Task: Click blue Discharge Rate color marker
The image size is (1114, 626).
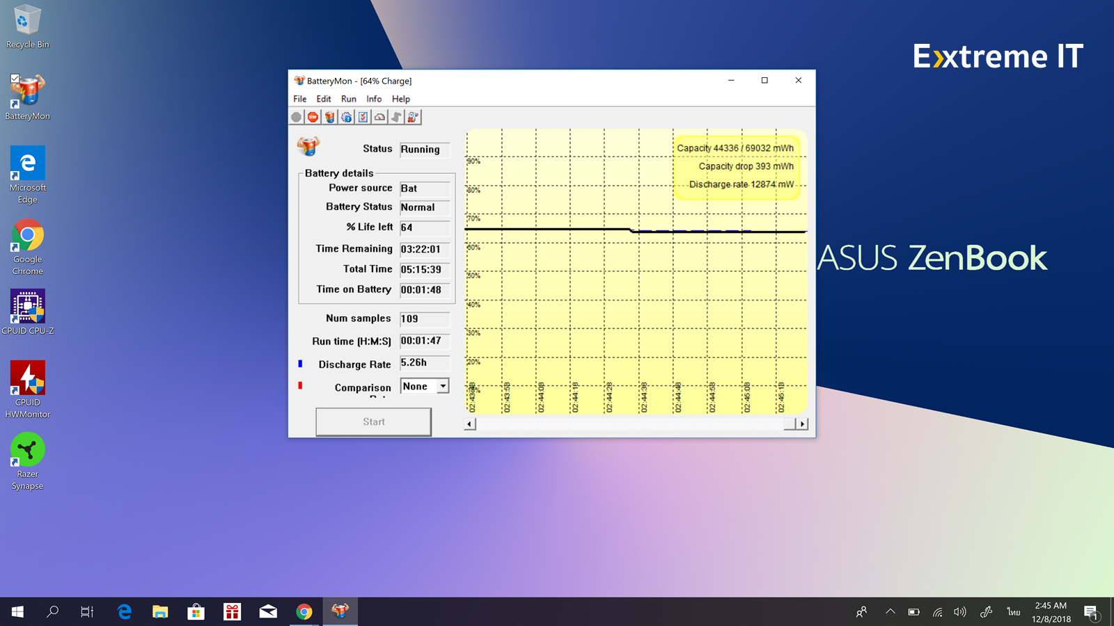Action: point(300,363)
